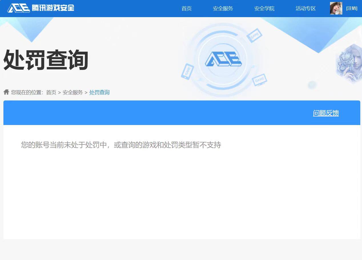Click 处罚查询 in the breadcrumb
Screen dimensions: 362x260
[99, 92]
